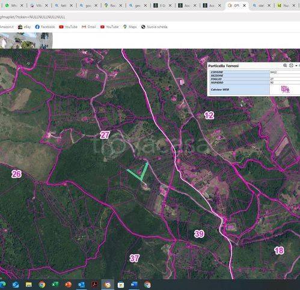Switch to the Maps pin browser tab
The width and height of the screenshot is (300, 290).
click(110, 5)
